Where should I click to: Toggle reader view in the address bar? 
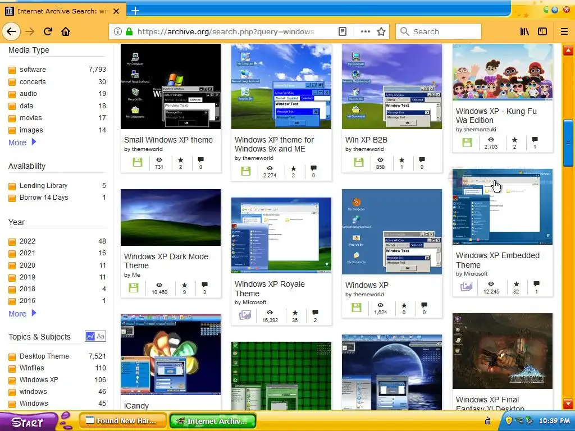[x=342, y=31]
